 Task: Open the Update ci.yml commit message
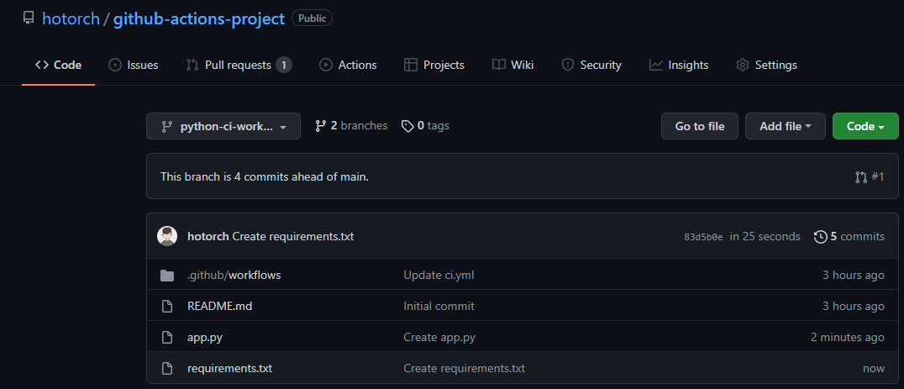pyautogui.click(x=439, y=275)
